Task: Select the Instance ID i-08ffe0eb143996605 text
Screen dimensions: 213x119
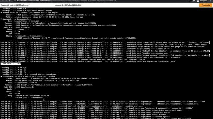Action: (x=68, y=5)
